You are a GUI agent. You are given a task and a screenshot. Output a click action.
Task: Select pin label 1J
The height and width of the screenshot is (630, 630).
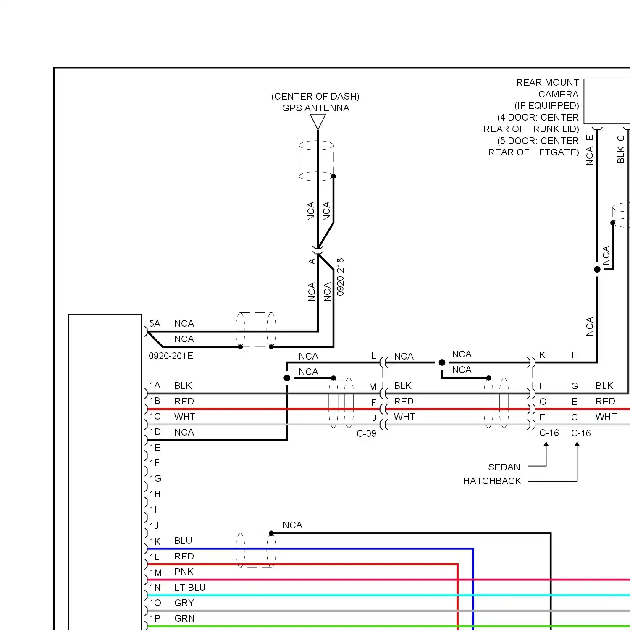coord(154,525)
